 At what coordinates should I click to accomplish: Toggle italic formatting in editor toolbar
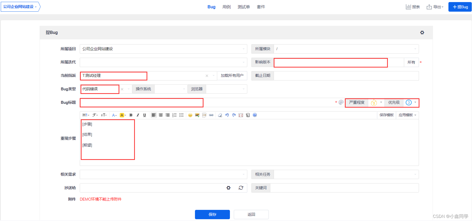pyautogui.click(x=138, y=115)
